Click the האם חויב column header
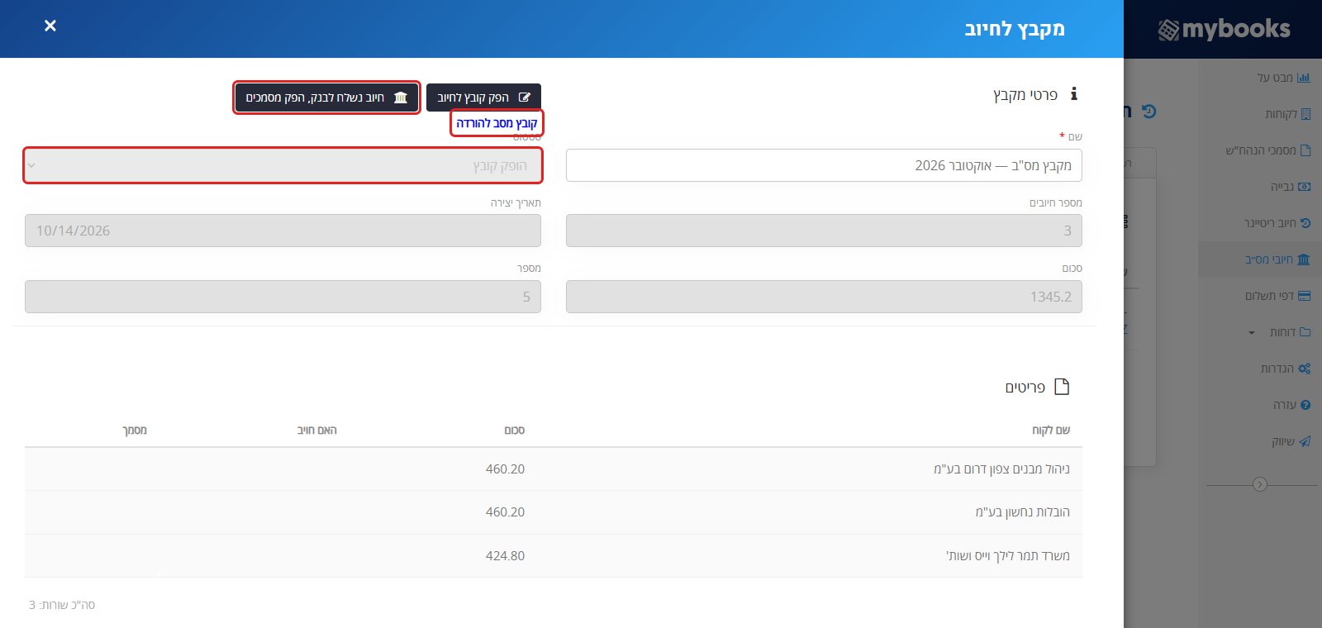 point(316,431)
